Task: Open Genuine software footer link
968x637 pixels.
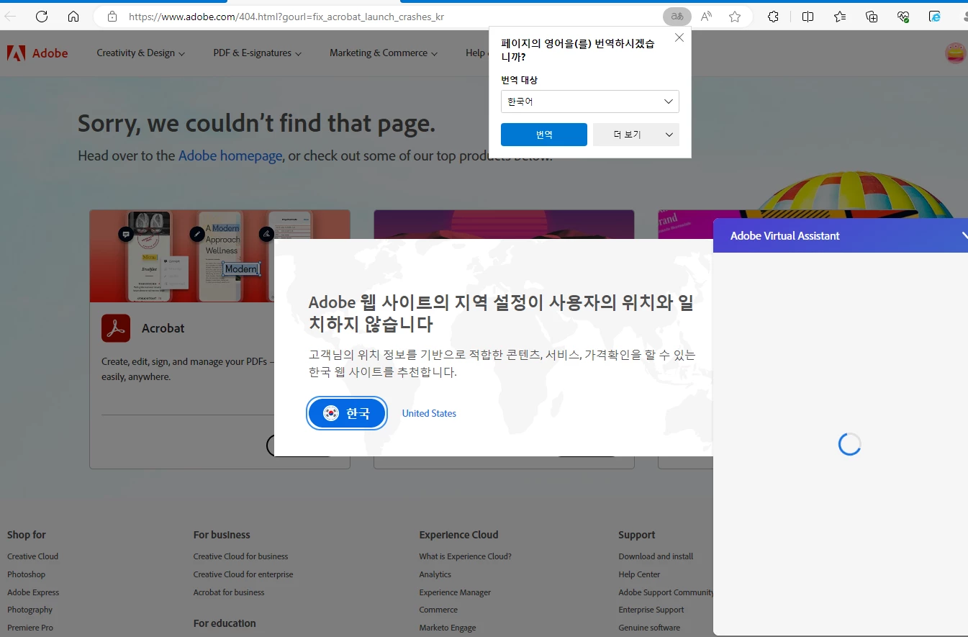Action: (x=649, y=628)
